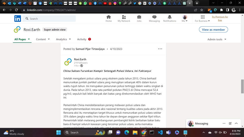Viewport: 244px width, 137px height.
Task: Open the Chrome profile avatar
Action: [x=234, y=10]
